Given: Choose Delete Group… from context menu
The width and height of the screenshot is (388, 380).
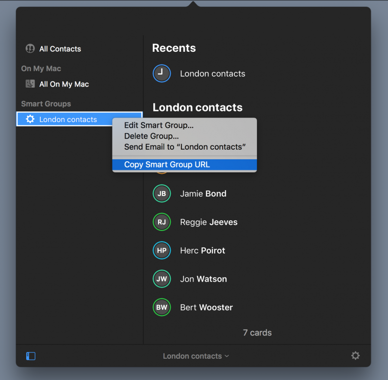Looking at the screenshot, I should 184,136.
